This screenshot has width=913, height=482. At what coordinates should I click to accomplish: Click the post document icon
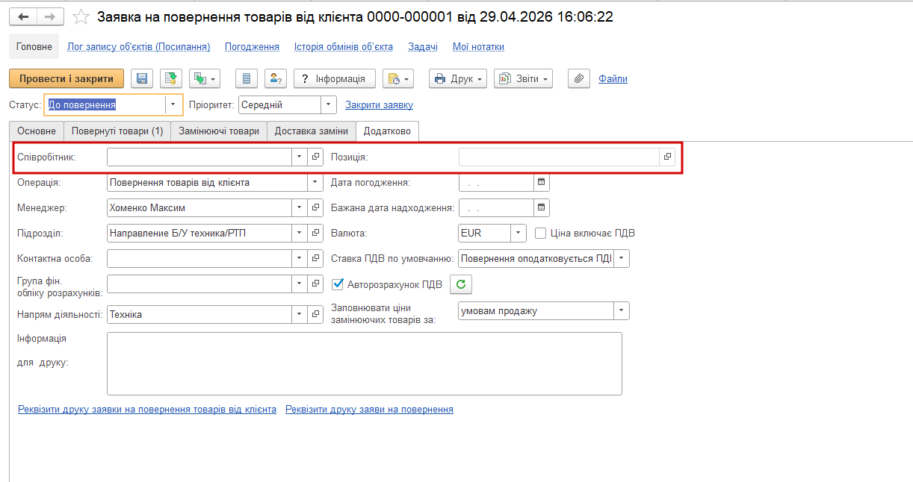171,78
